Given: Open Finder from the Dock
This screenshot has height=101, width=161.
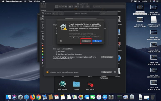Looking at the screenshot, I should click(x=8, y=97).
